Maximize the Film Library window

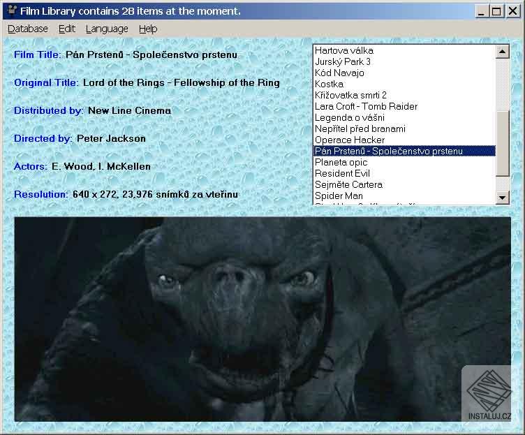point(496,11)
